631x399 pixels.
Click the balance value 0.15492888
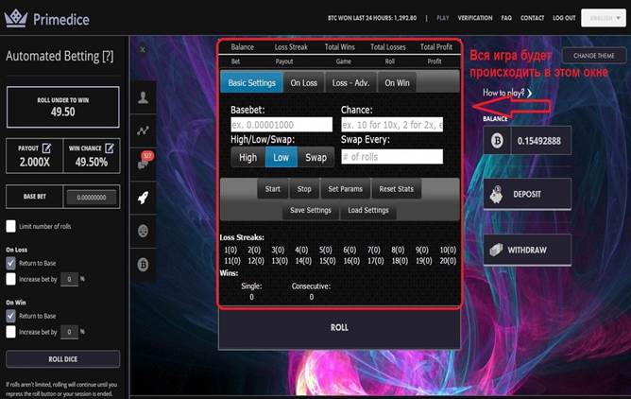pyautogui.click(x=539, y=141)
